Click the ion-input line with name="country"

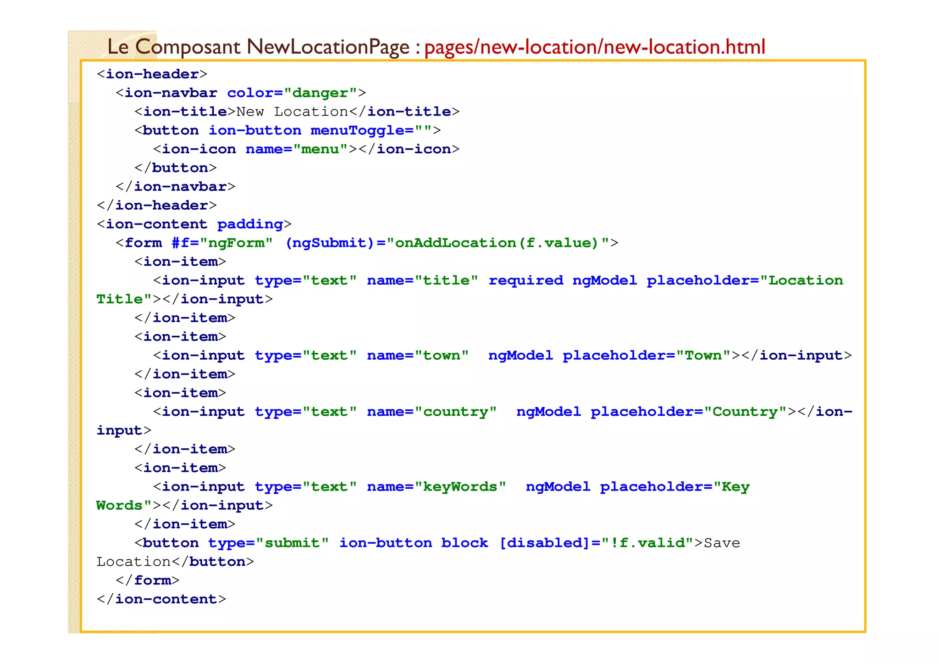(503, 412)
